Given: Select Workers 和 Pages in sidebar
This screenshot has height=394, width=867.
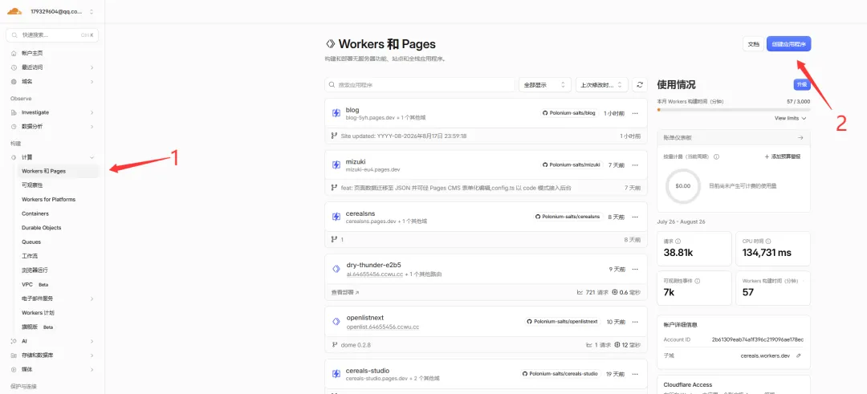Looking at the screenshot, I should click(58, 171).
